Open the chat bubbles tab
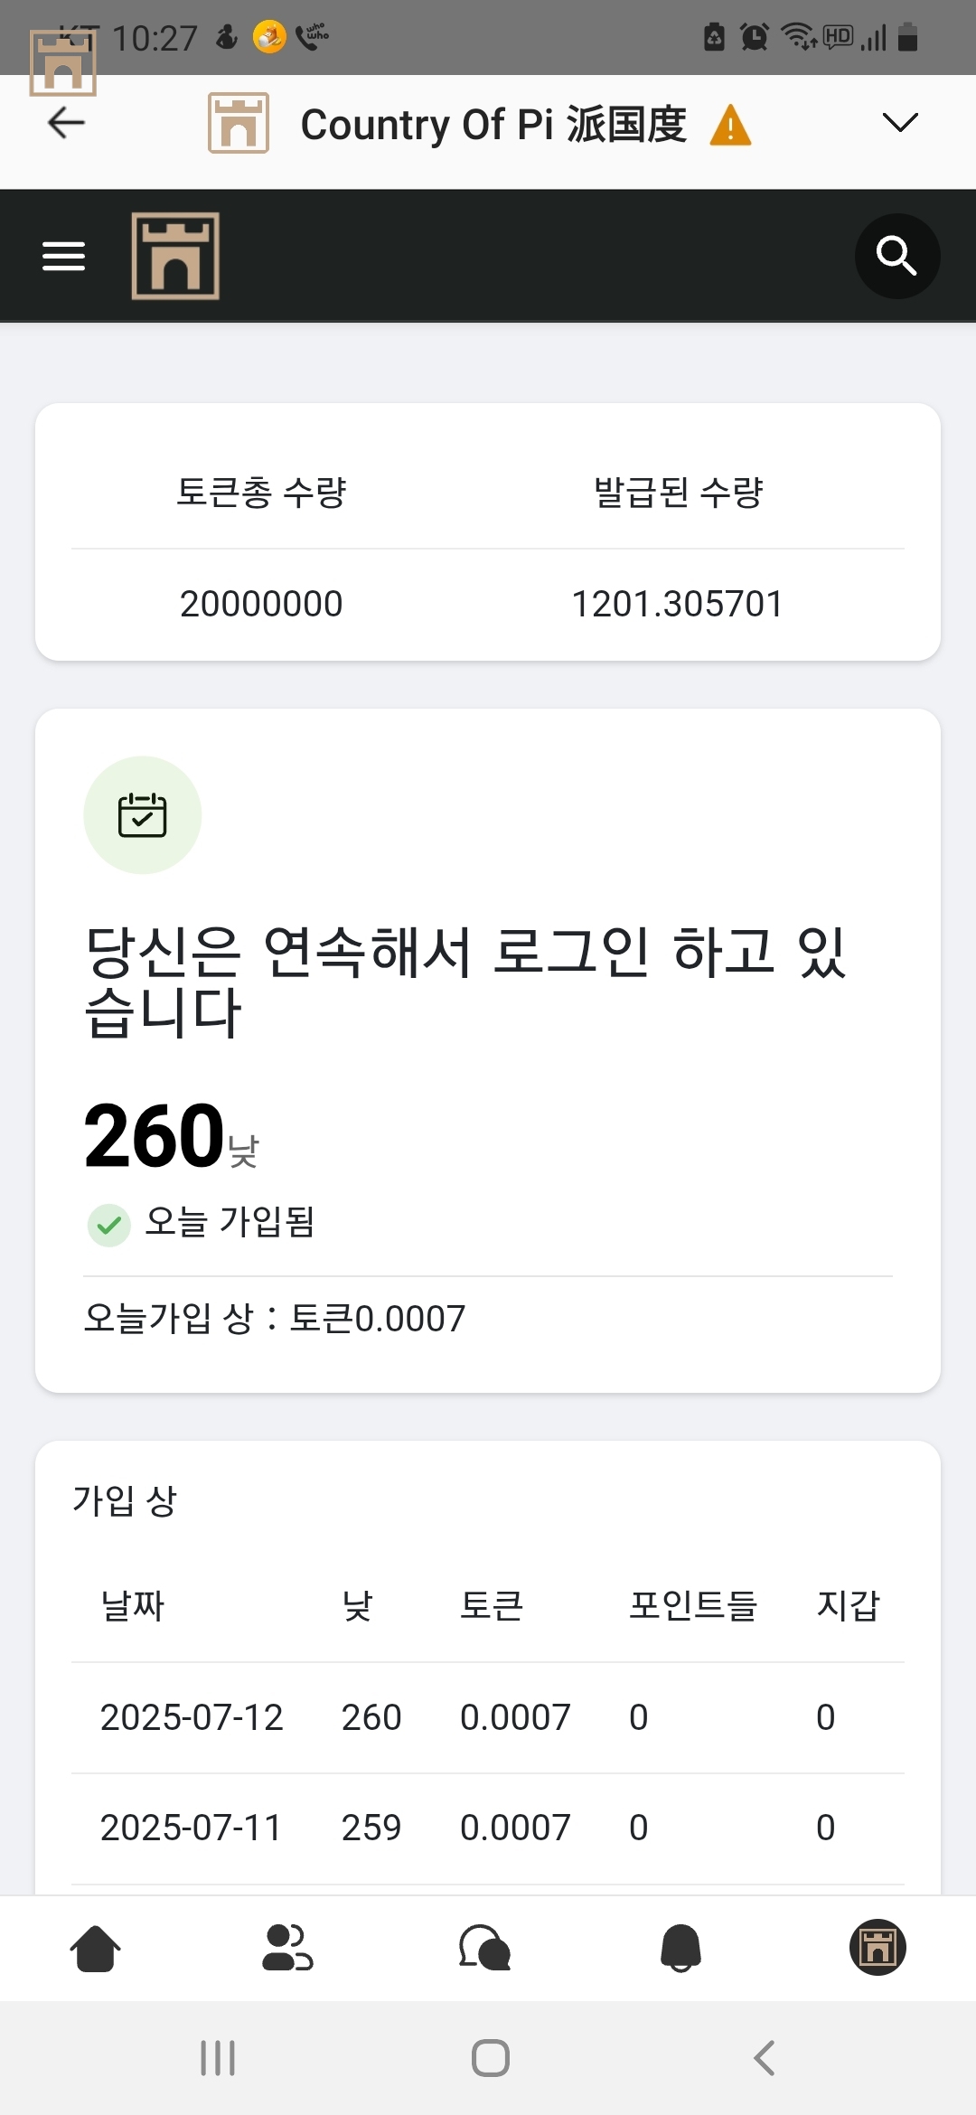 (x=485, y=1948)
